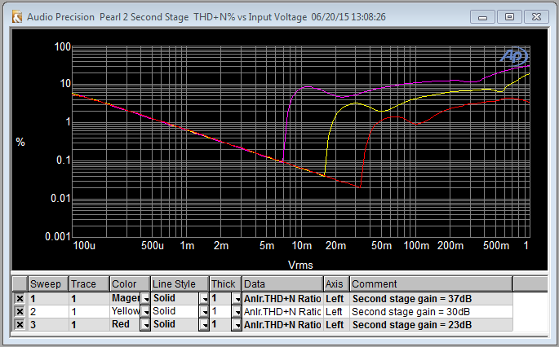Image resolution: width=559 pixels, height=347 pixels.
Task: Click the Data column header
Action: (x=282, y=284)
